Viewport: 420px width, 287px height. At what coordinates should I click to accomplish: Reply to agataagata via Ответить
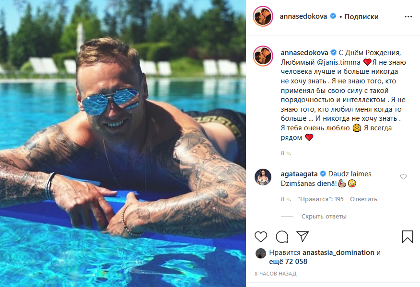363,199
